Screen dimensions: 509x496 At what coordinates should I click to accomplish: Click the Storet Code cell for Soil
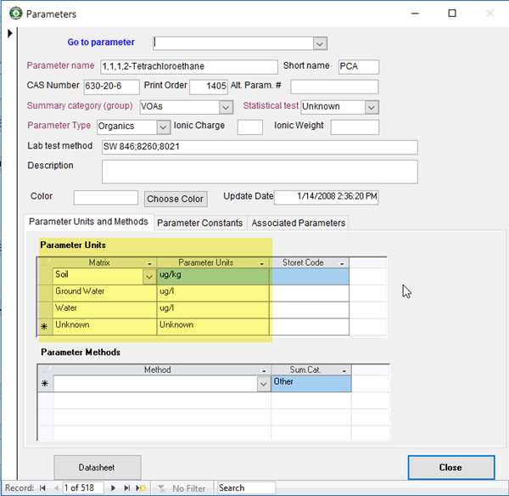[x=310, y=276]
